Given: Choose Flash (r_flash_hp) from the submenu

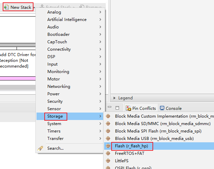Looking at the screenshot, I should [132, 146].
